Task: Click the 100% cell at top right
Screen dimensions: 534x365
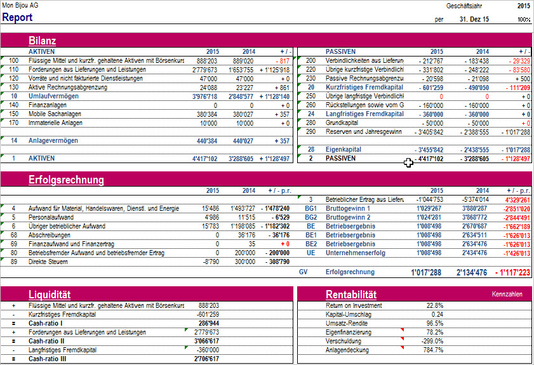Action: (x=523, y=19)
